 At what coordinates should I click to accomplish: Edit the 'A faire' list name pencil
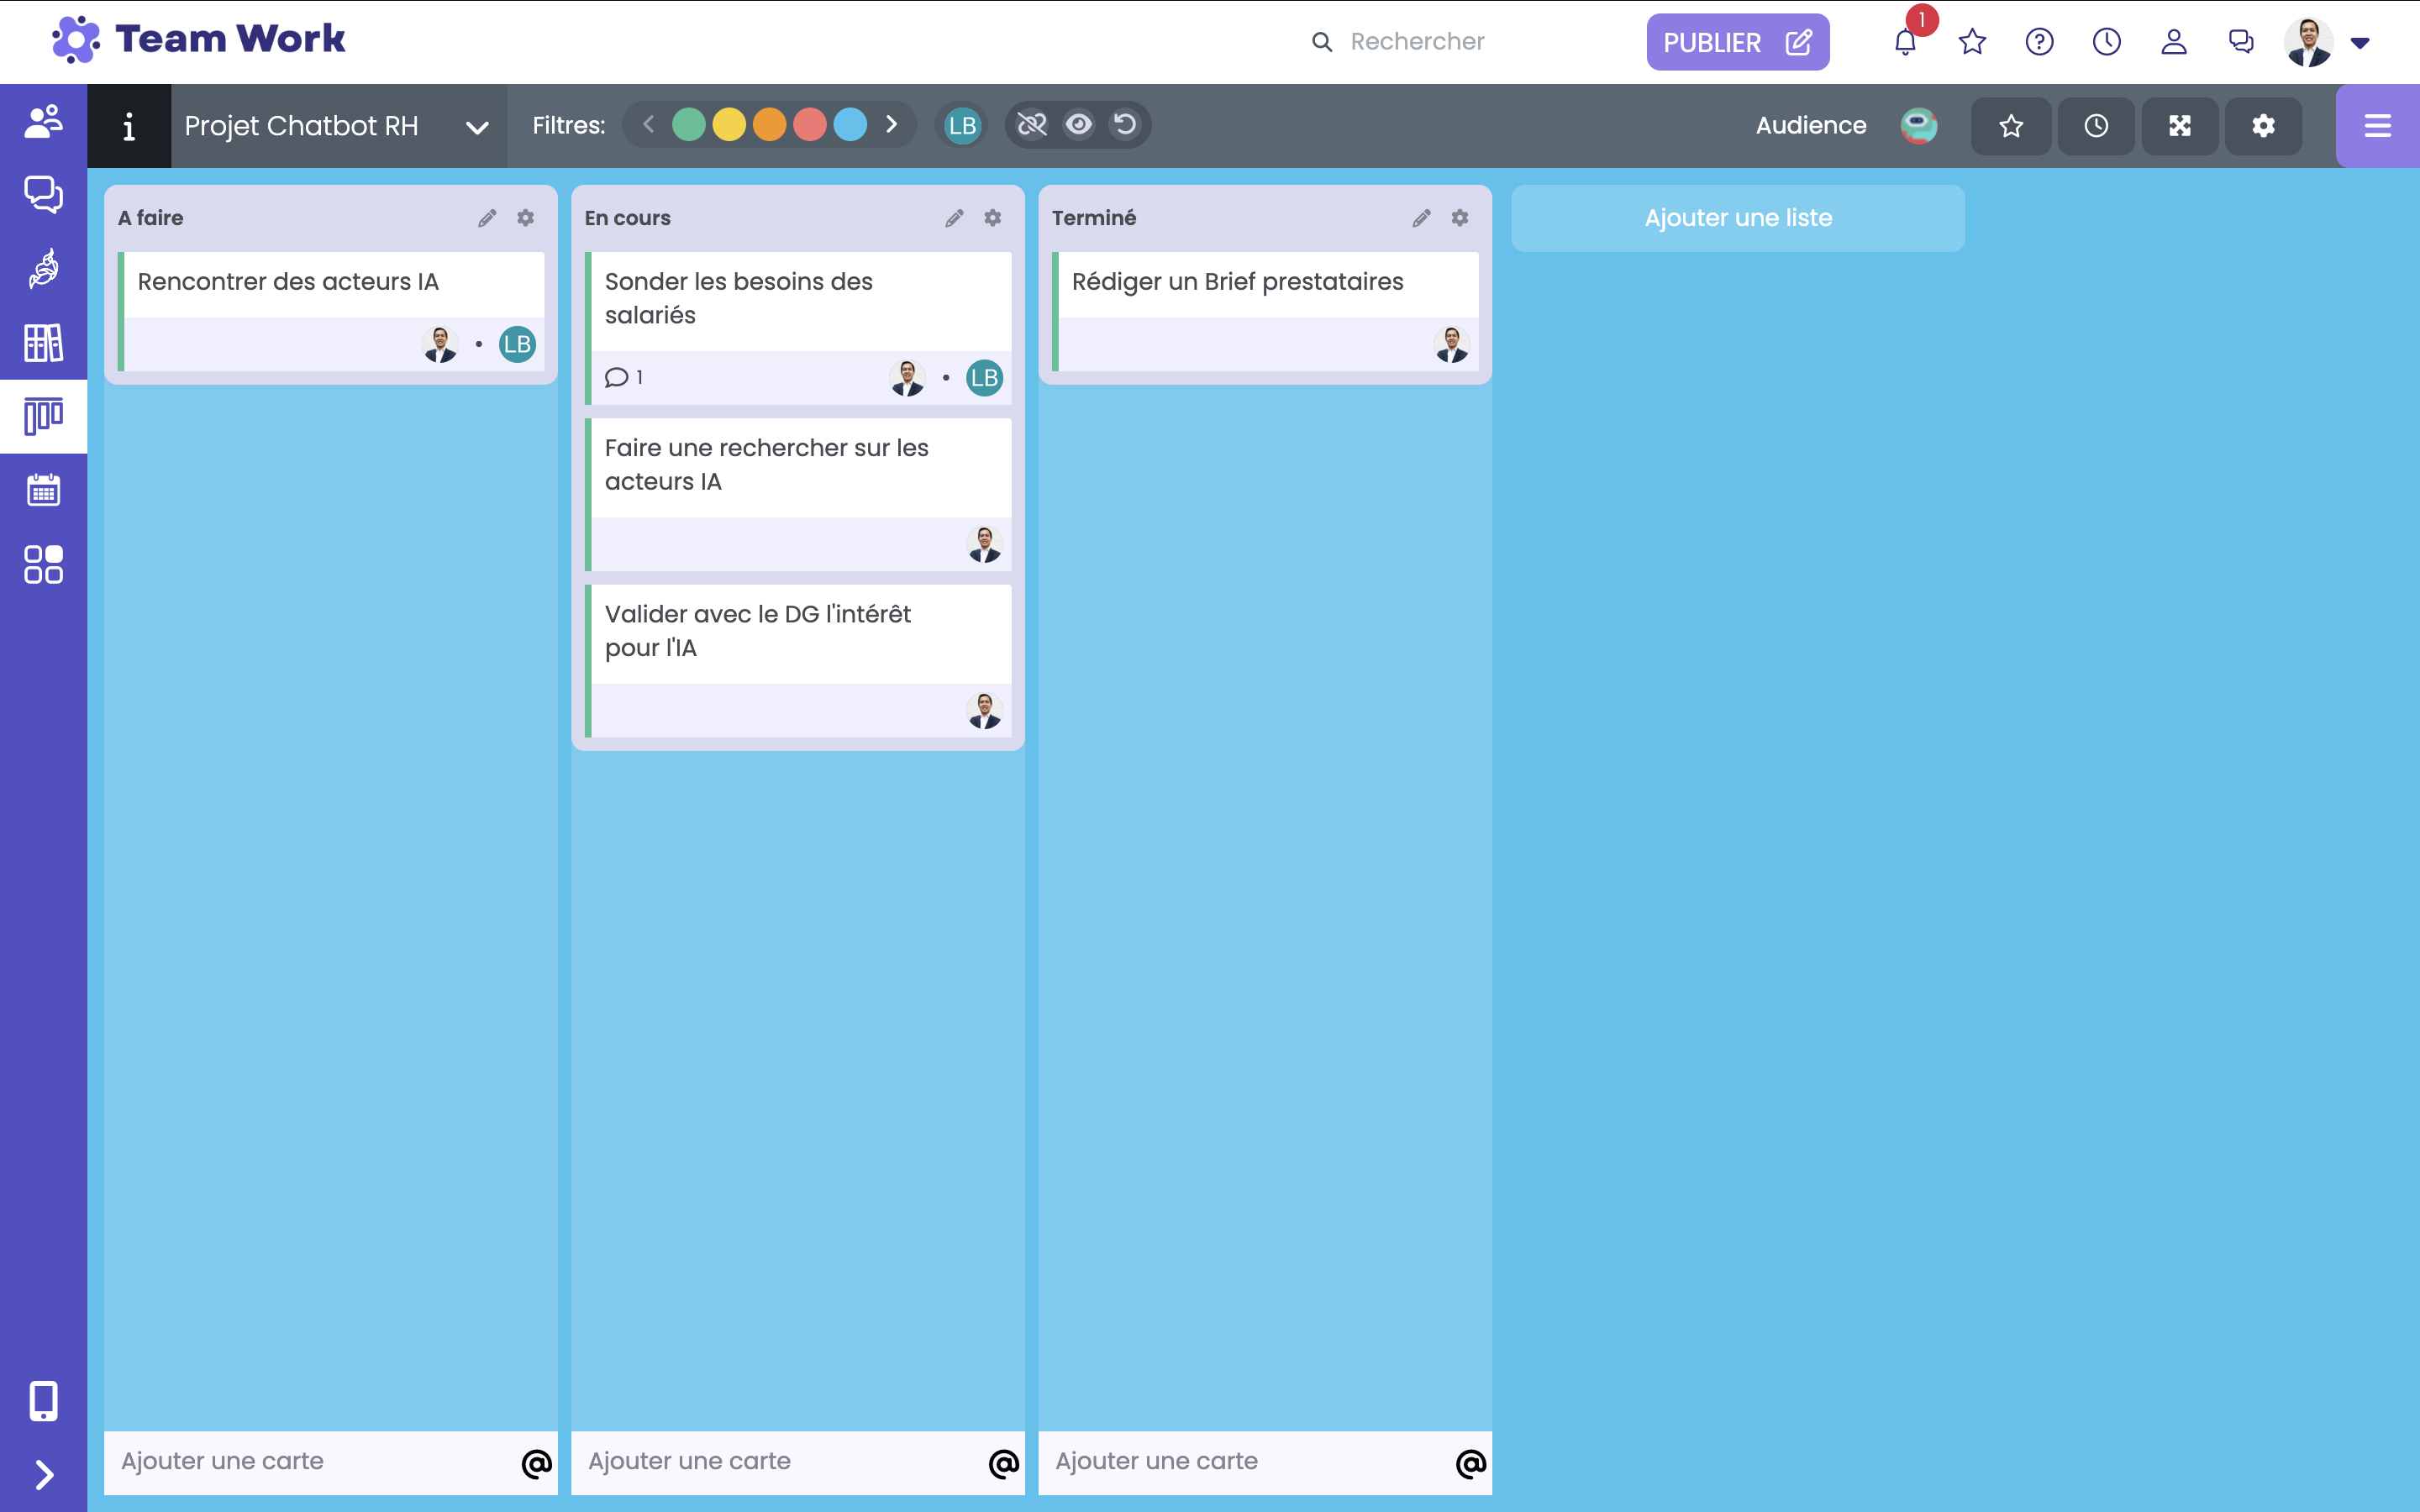click(x=487, y=218)
